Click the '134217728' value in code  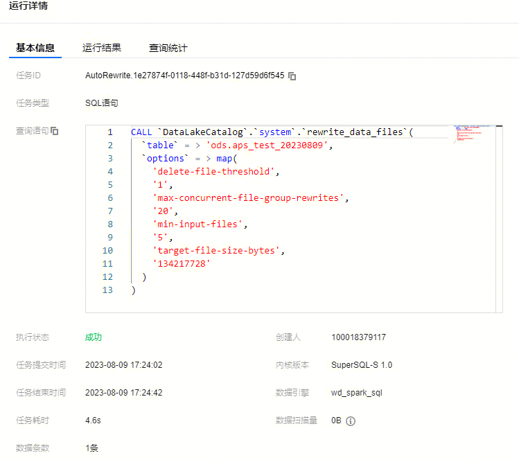click(x=182, y=264)
